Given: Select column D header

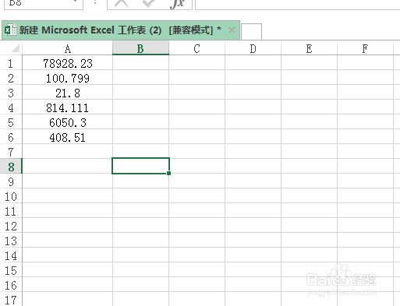Looking at the screenshot, I should click(253, 48).
